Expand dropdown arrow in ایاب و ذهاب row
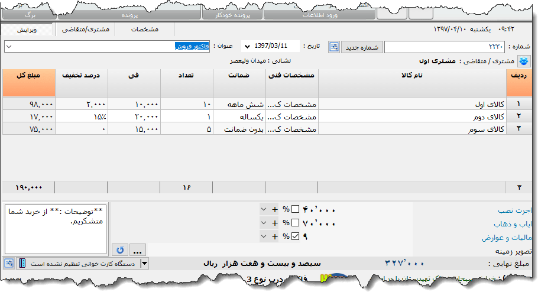The width and height of the screenshot is (538, 292). 264,223
